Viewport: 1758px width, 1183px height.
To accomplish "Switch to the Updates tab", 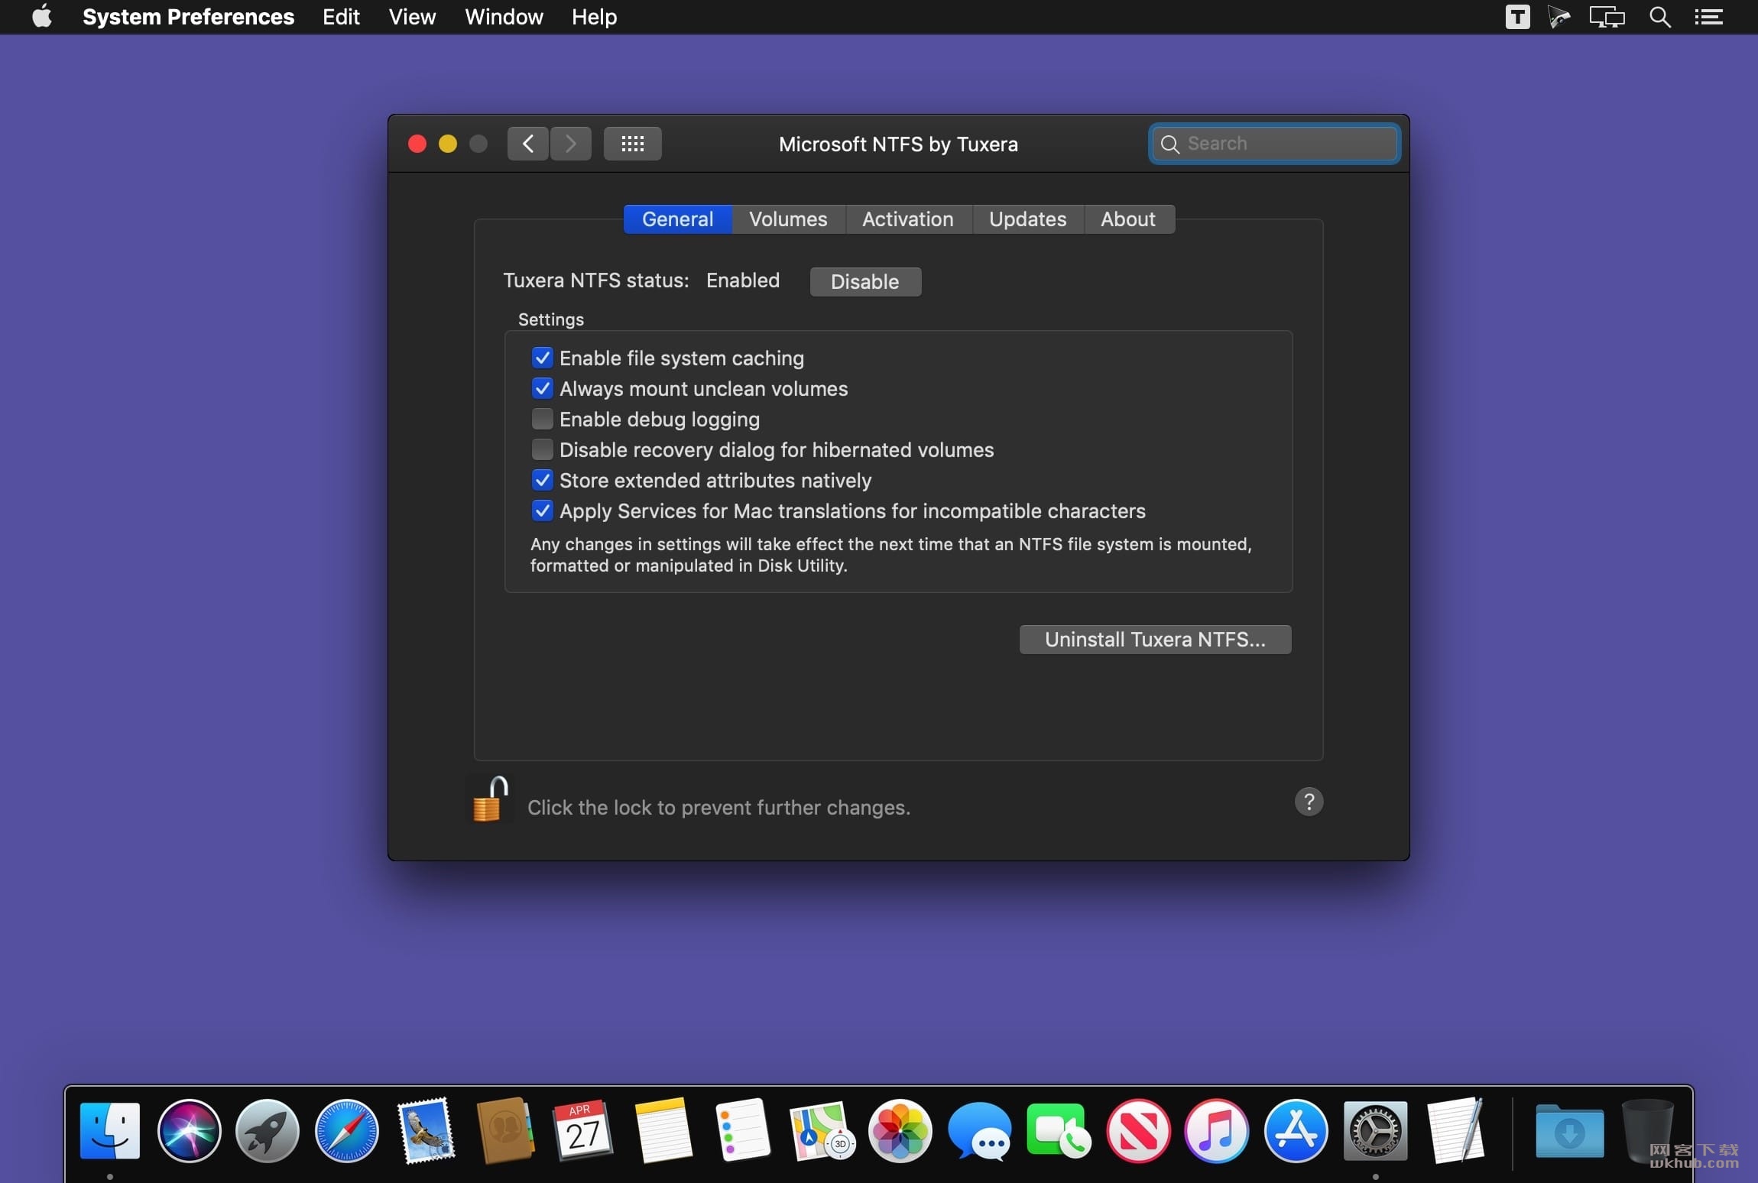I will click(1027, 219).
